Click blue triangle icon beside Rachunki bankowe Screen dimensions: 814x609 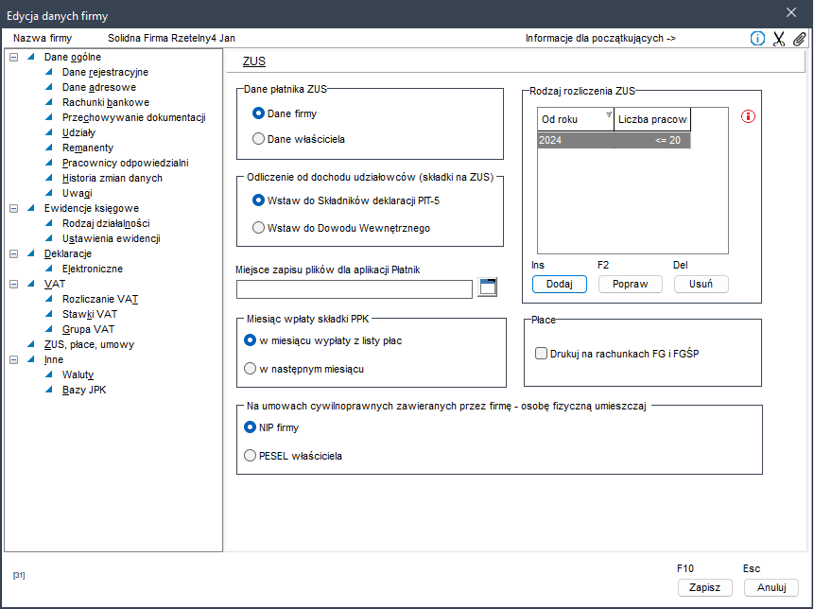pos(49,102)
